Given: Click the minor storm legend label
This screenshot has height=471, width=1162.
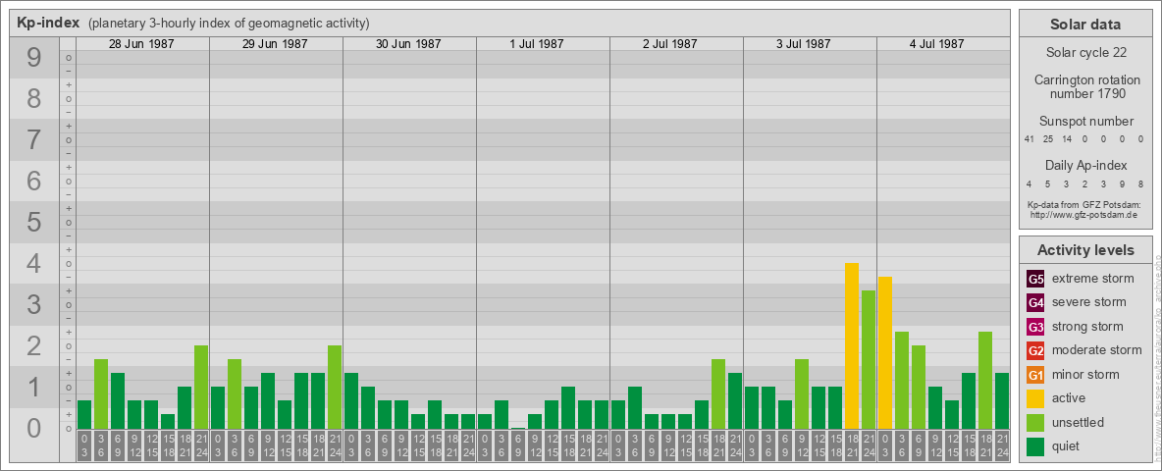Looking at the screenshot, I should [x=1085, y=374].
